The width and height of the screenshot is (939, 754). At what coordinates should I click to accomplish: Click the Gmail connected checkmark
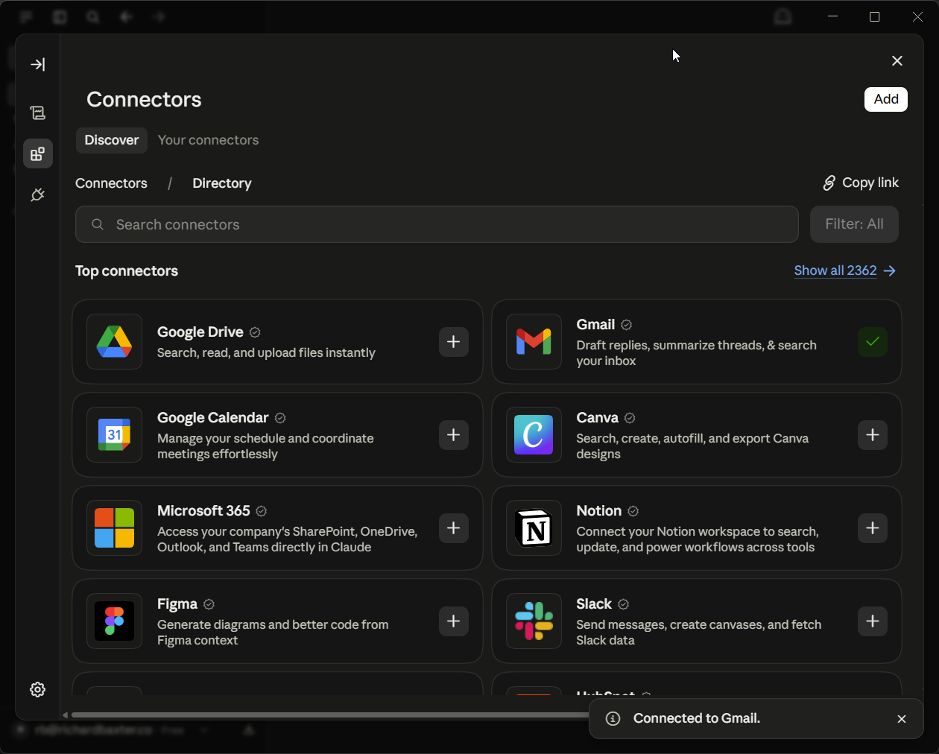click(x=873, y=342)
